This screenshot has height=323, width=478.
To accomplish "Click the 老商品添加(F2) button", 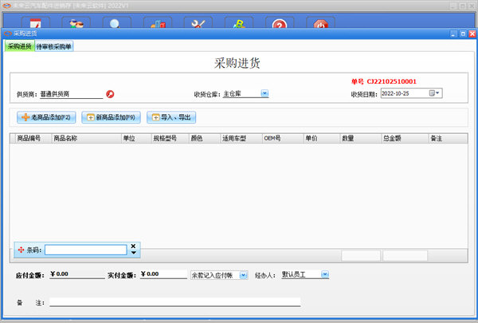I will (45, 117).
